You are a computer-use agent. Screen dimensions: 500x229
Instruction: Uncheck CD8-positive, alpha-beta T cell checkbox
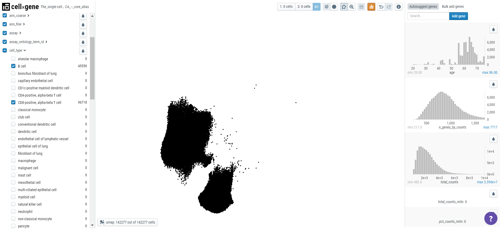13,102
